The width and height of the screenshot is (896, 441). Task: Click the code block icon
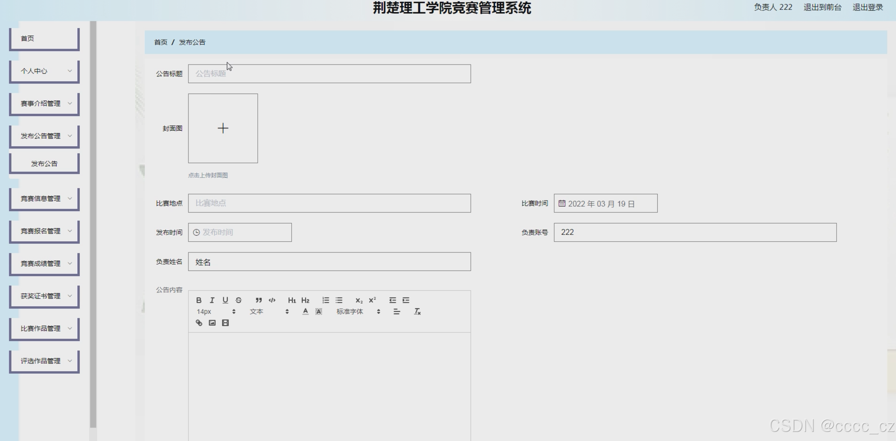tap(272, 300)
